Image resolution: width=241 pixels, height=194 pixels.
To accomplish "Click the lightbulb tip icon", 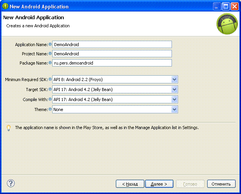I will click(9, 128).
